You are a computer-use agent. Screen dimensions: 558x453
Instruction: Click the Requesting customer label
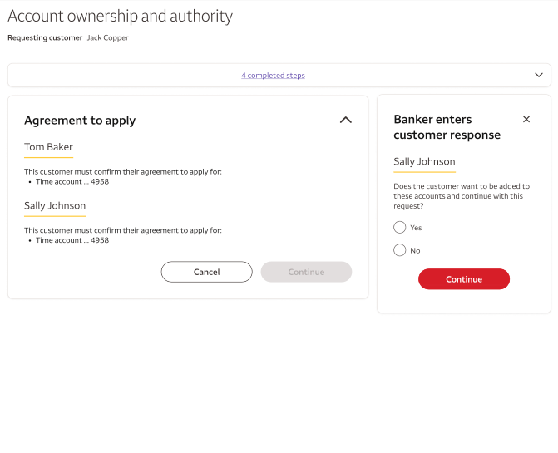point(45,37)
